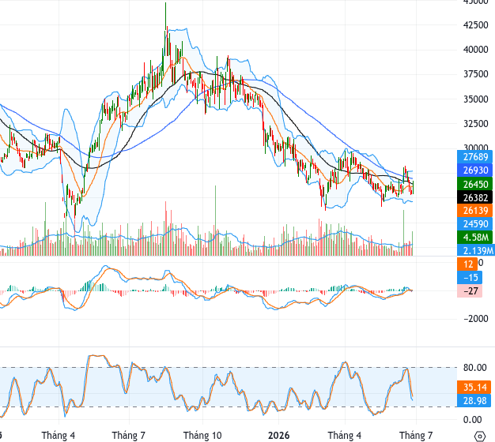The height and width of the screenshot is (442, 495).
Task: Click the first Tháng 4 time axis label
Action: point(58,436)
